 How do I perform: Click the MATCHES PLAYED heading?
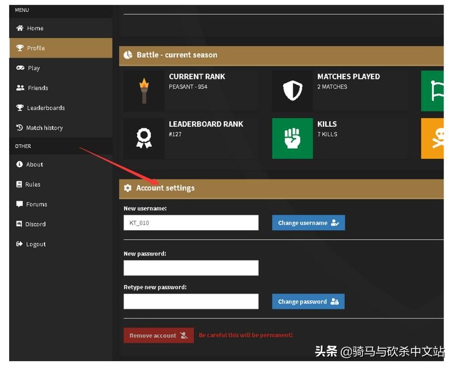349,77
